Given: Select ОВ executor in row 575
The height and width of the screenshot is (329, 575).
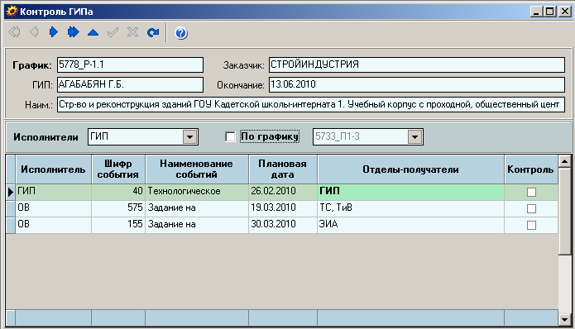Looking at the screenshot, I should point(53,208).
